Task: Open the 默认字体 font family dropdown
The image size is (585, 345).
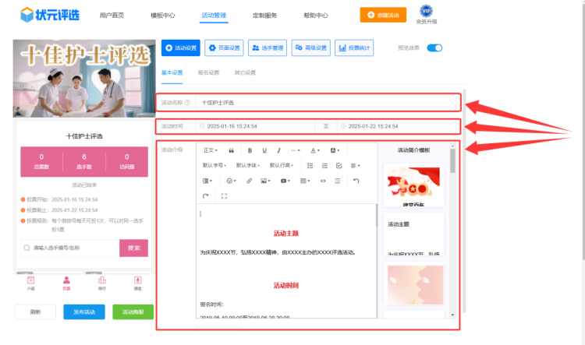Action: [x=248, y=165]
